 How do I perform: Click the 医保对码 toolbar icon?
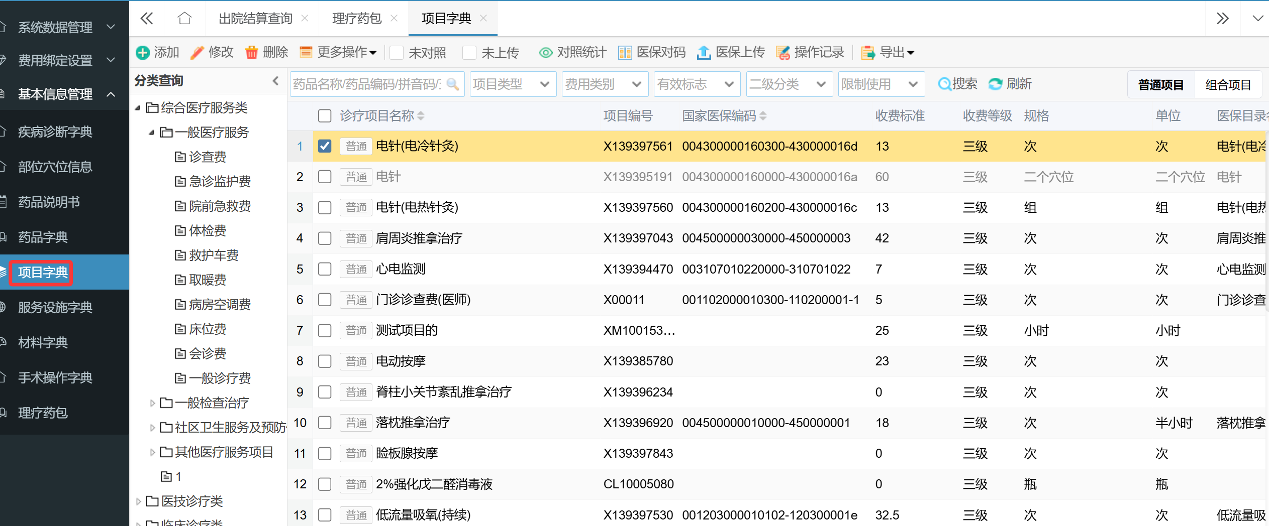[x=625, y=53]
